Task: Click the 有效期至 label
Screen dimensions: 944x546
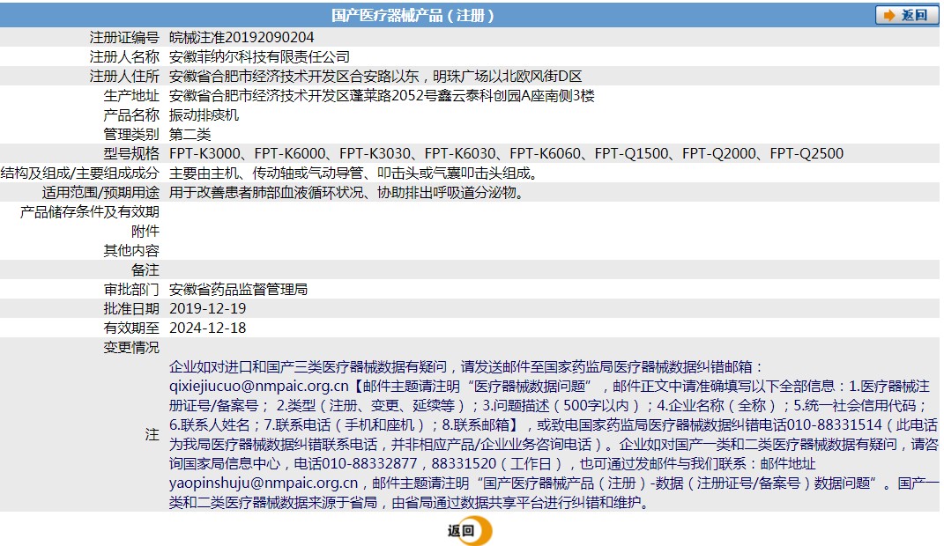Action: pyautogui.click(x=131, y=328)
